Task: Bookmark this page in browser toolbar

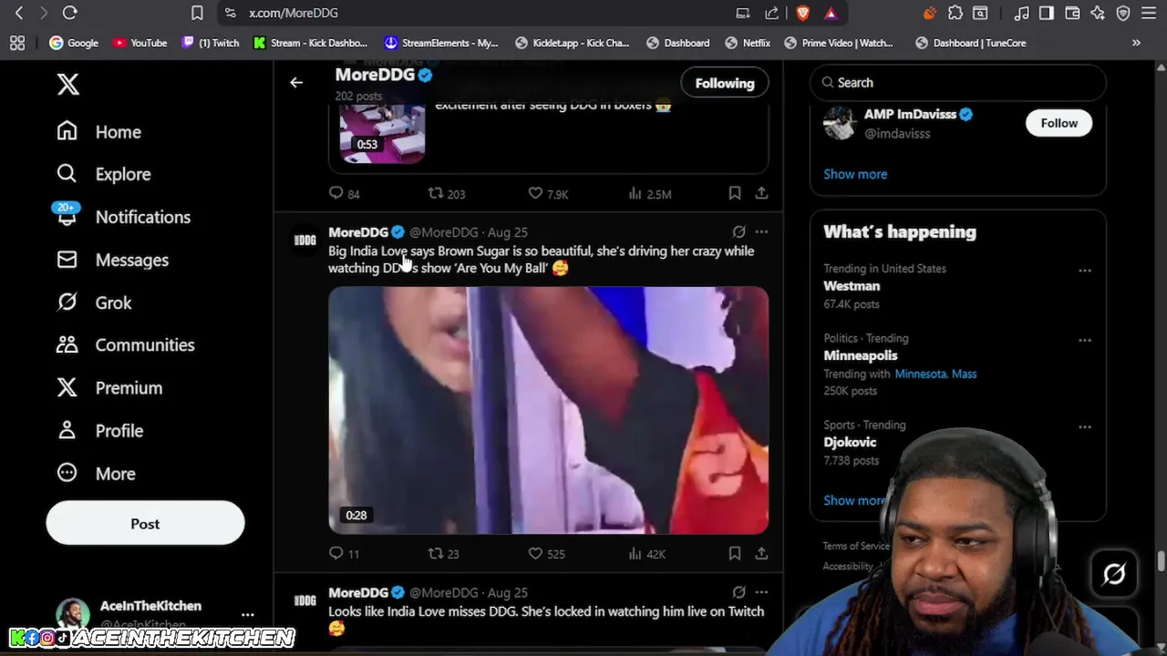Action: (197, 13)
